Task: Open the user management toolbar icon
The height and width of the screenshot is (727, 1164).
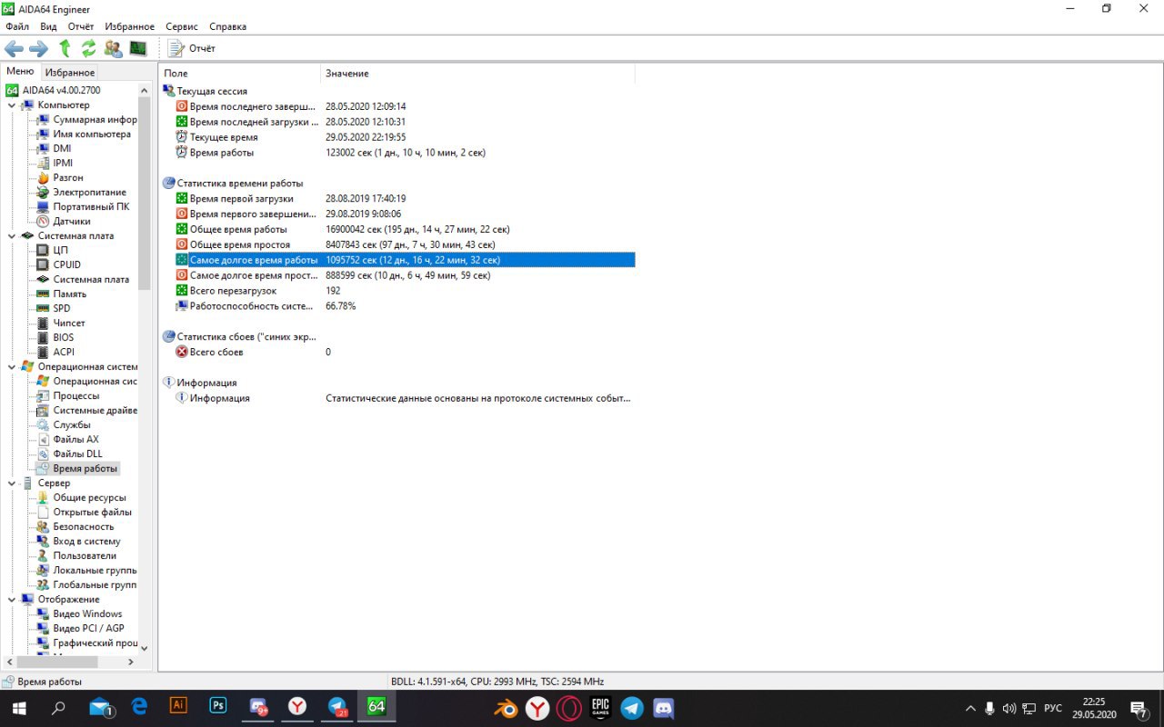Action: 113,48
